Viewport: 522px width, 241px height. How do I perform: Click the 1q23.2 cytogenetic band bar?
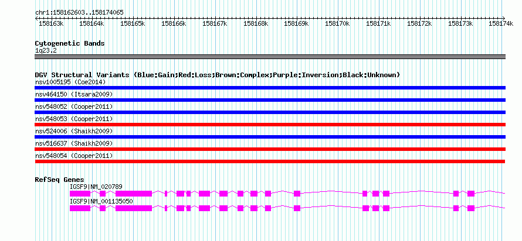tap(270, 57)
